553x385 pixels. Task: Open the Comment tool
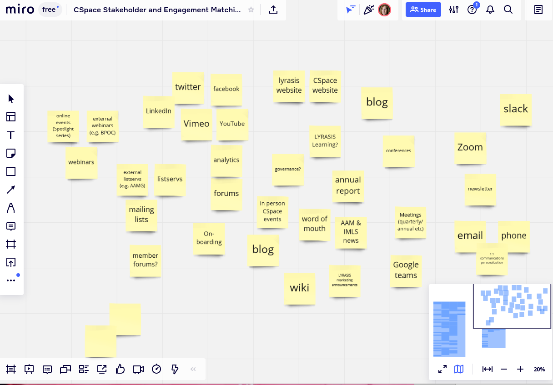pos(11,226)
